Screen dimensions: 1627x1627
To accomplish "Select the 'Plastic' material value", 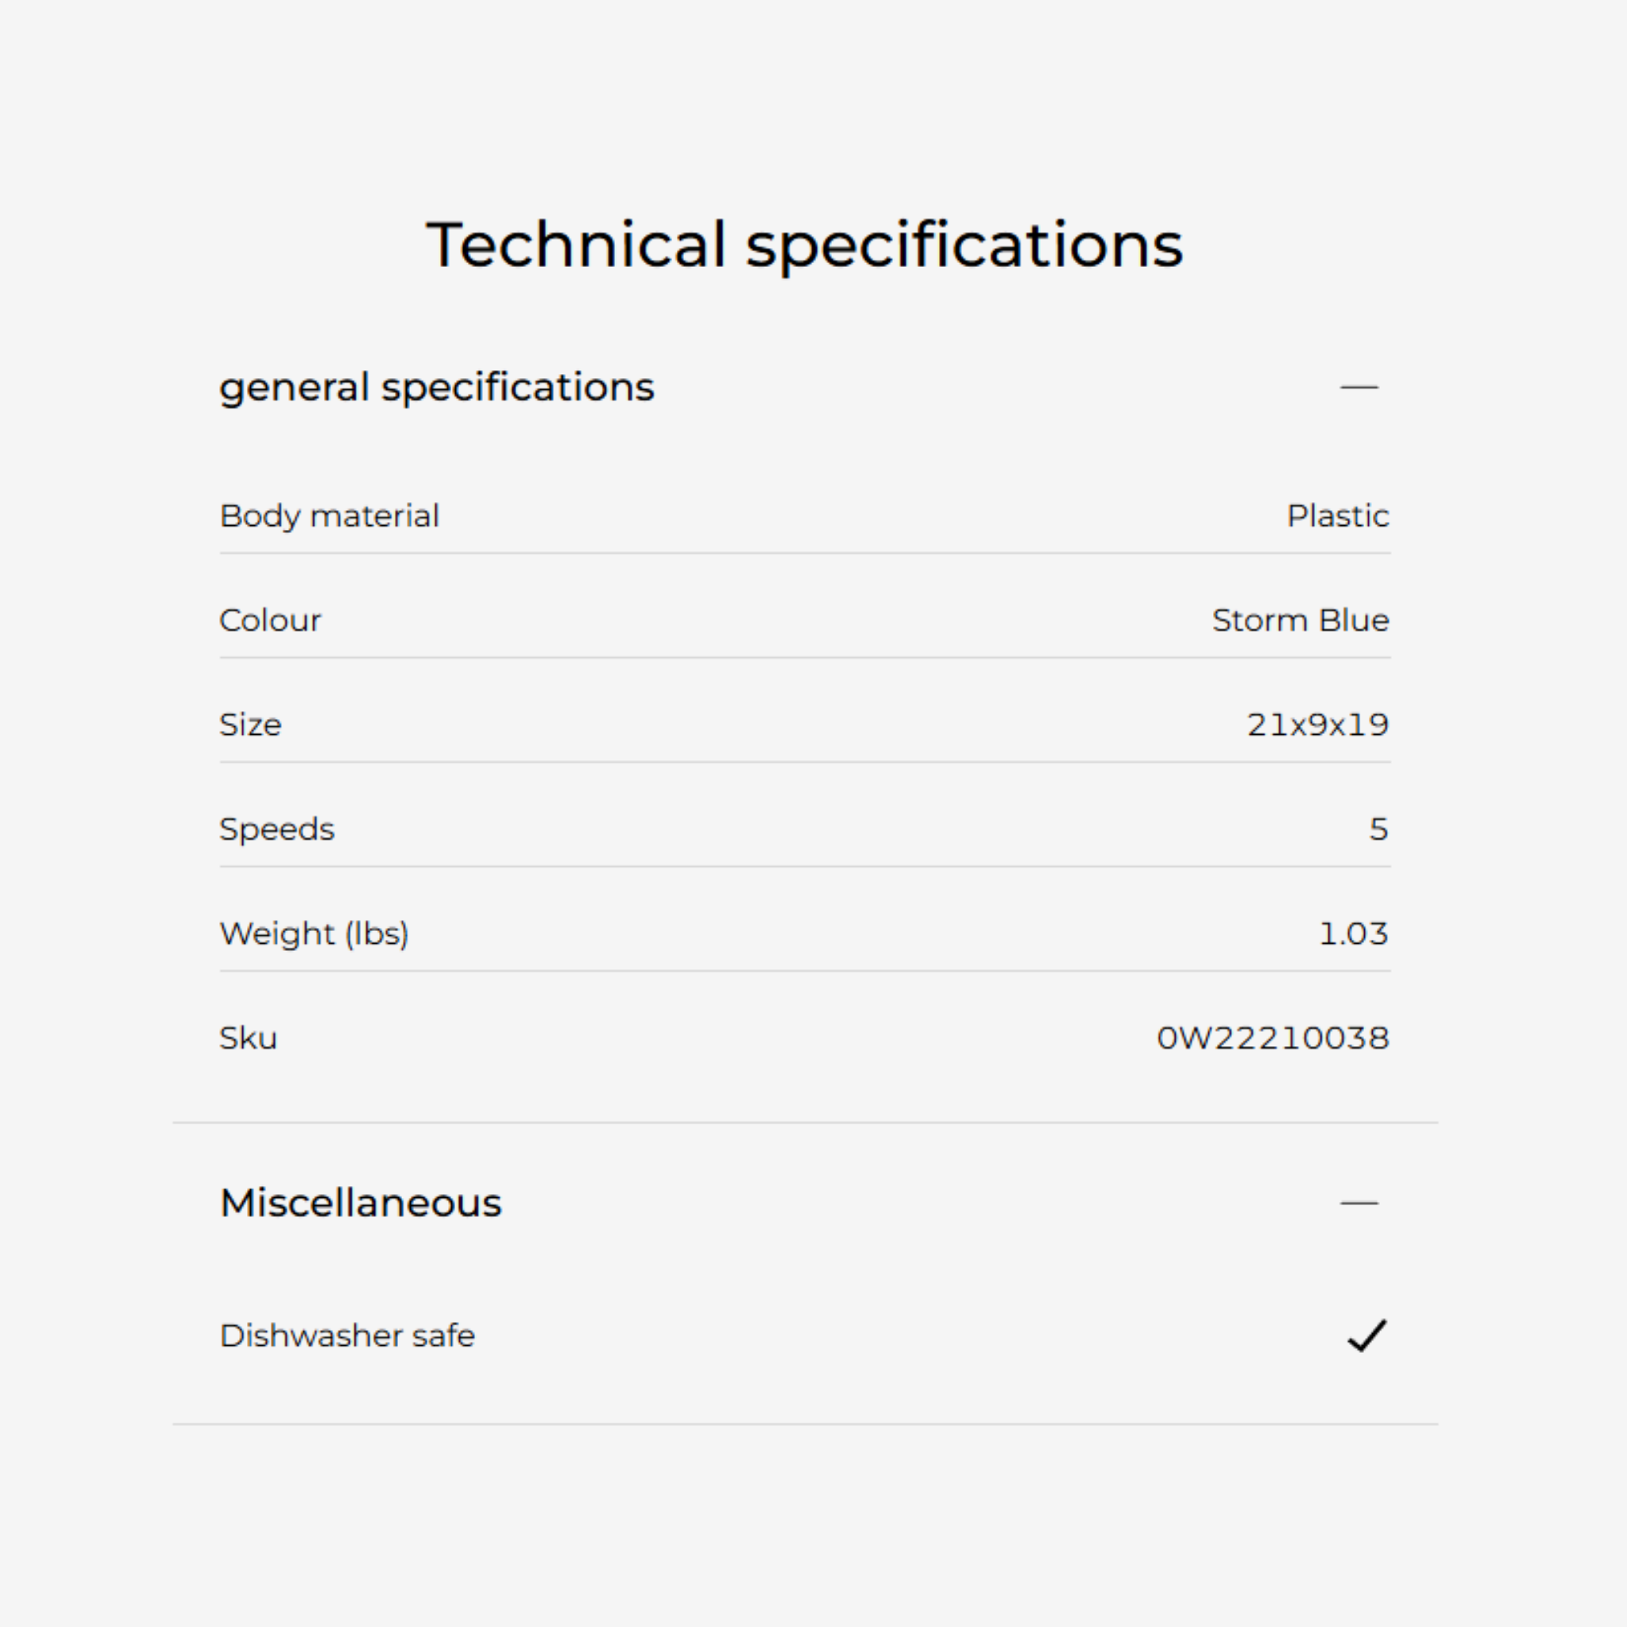I will point(1337,516).
